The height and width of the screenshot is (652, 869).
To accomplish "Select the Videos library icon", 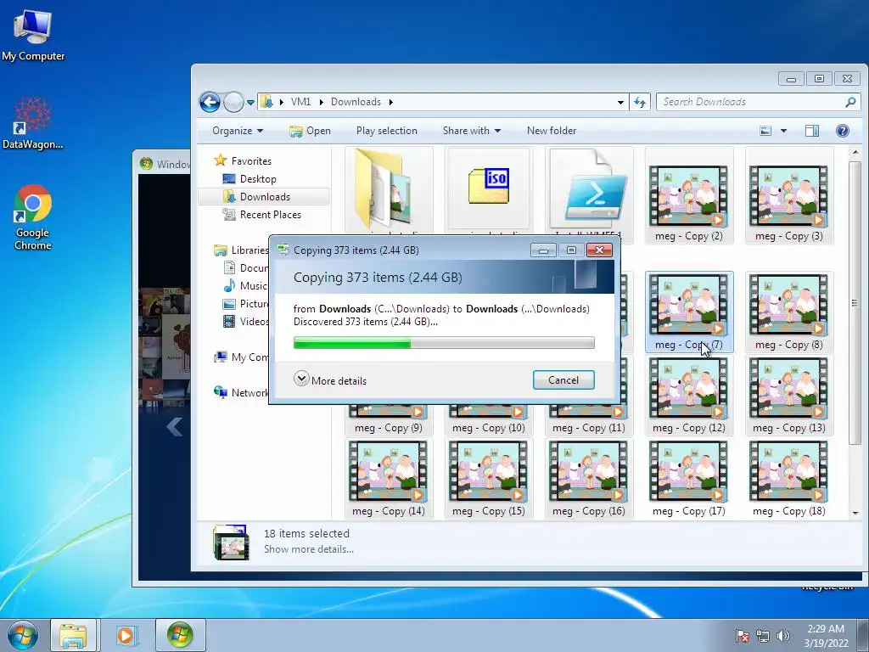I will (229, 322).
